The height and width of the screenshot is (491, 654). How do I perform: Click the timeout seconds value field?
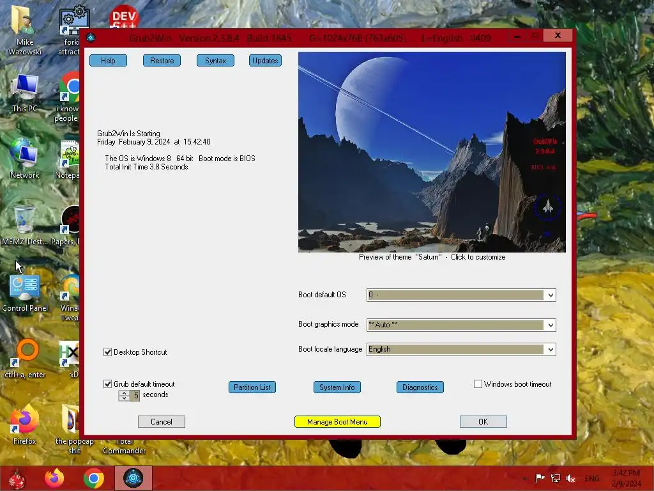[x=135, y=395]
